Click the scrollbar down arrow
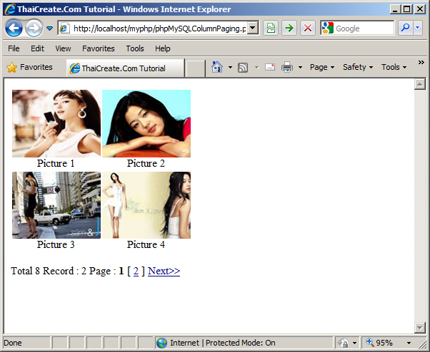The image size is (430, 352). [419, 328]
